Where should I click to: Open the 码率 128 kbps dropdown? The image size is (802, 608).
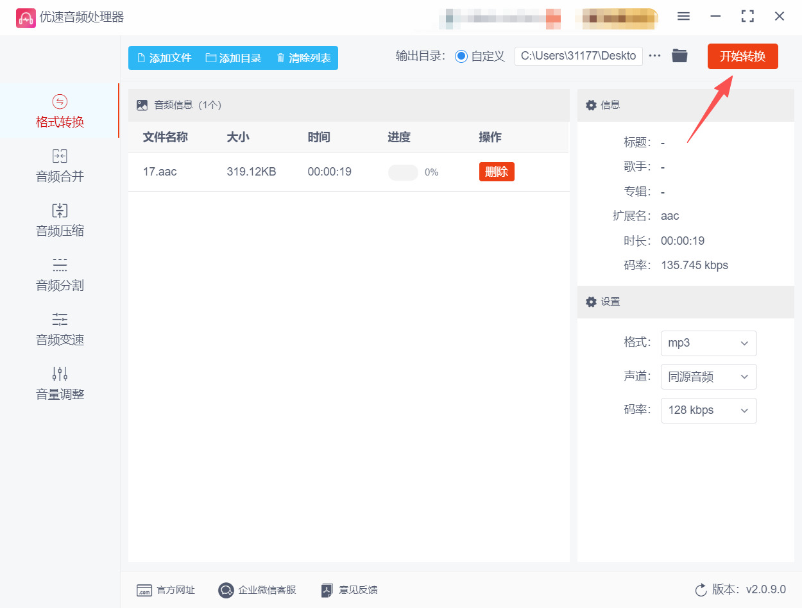pos(708,410)
